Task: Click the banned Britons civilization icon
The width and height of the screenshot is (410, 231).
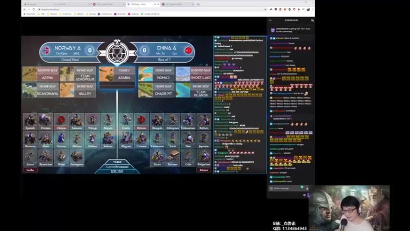Action: click(141, 122)
